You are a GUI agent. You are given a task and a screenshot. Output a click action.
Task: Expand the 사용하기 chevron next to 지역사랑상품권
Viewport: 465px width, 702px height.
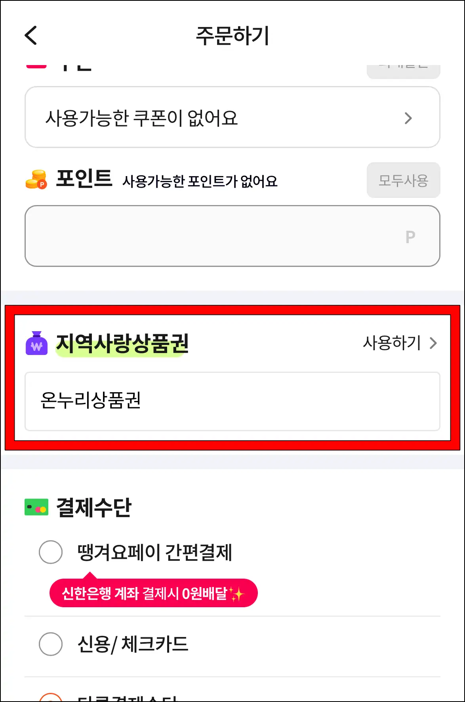tap(434, 343)
